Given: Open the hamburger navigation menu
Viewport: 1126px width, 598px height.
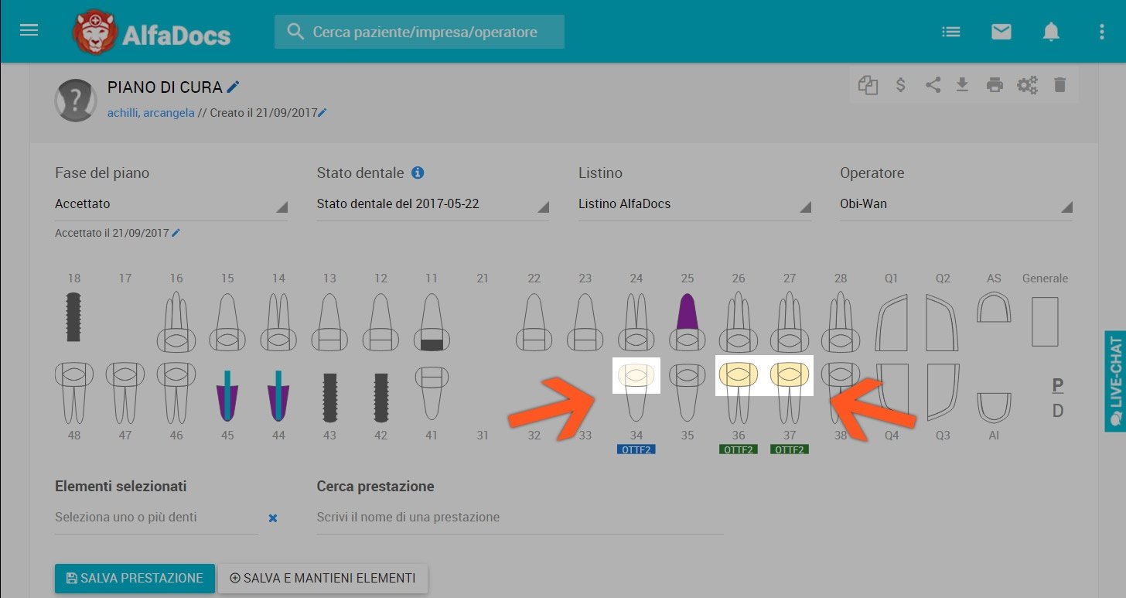Looking at the screenshot, I should click(x=29, y=31).
